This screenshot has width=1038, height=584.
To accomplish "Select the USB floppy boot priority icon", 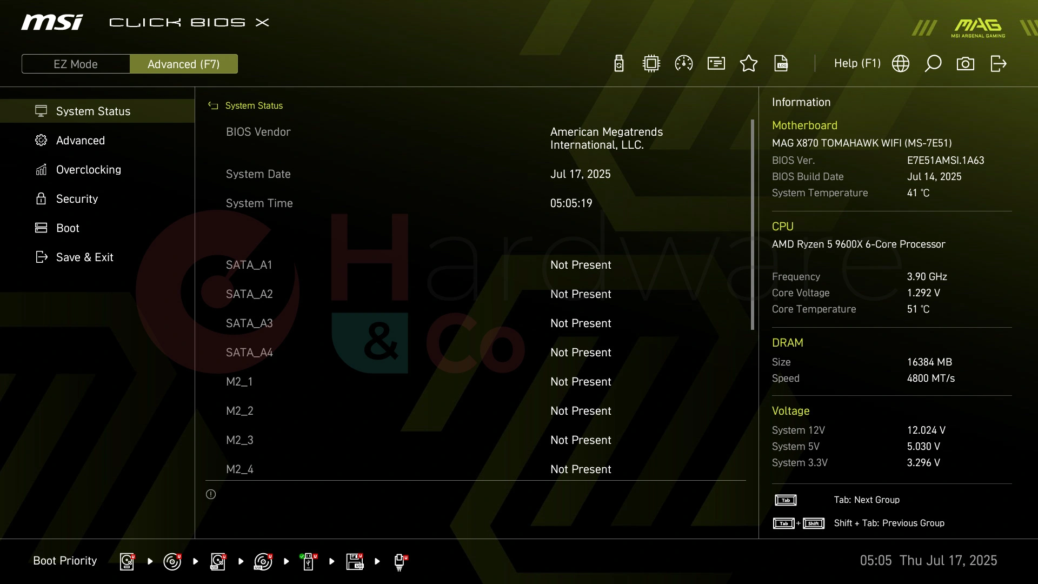I will coord(355,561).
